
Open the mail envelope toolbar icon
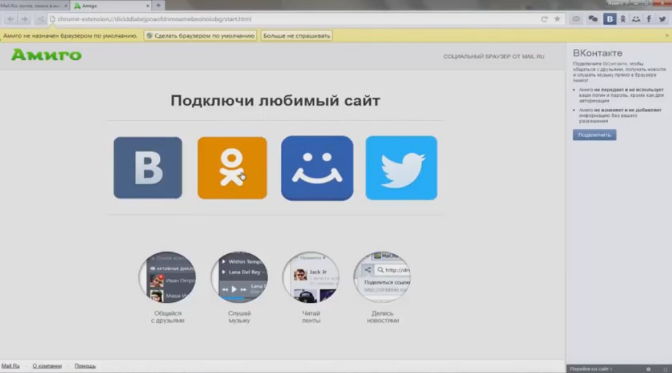tap(576, 19)
